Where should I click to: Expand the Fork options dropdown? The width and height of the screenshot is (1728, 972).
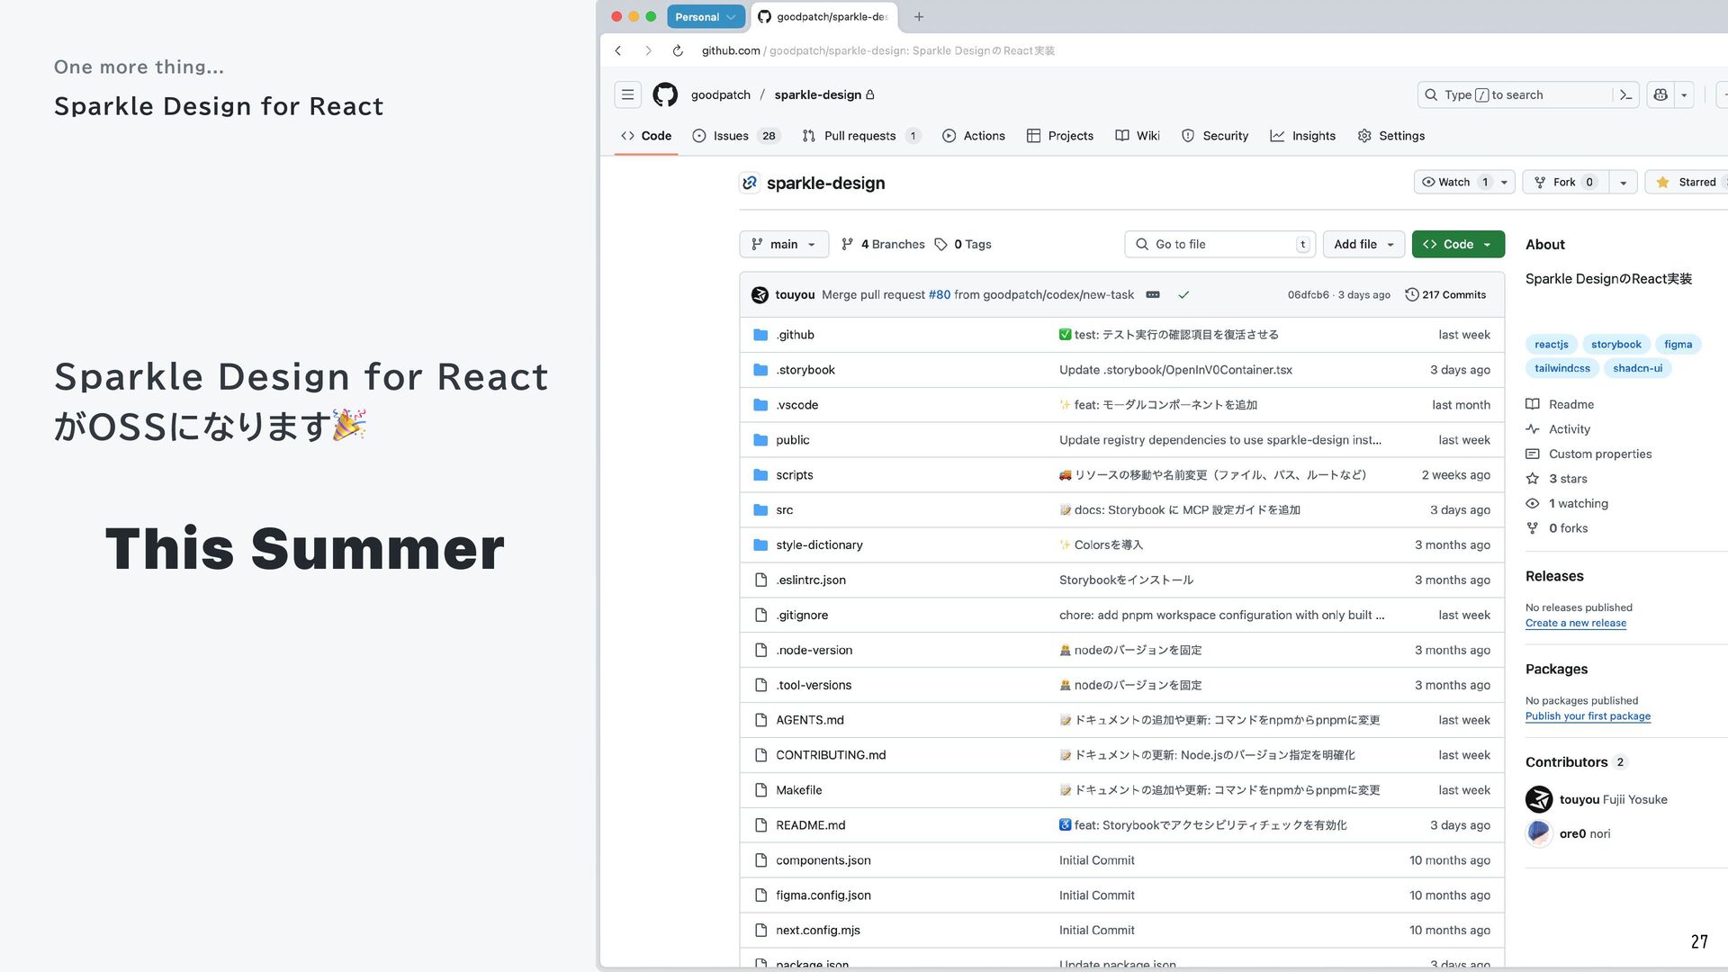pyautogui.click(x=1623, y=182)
